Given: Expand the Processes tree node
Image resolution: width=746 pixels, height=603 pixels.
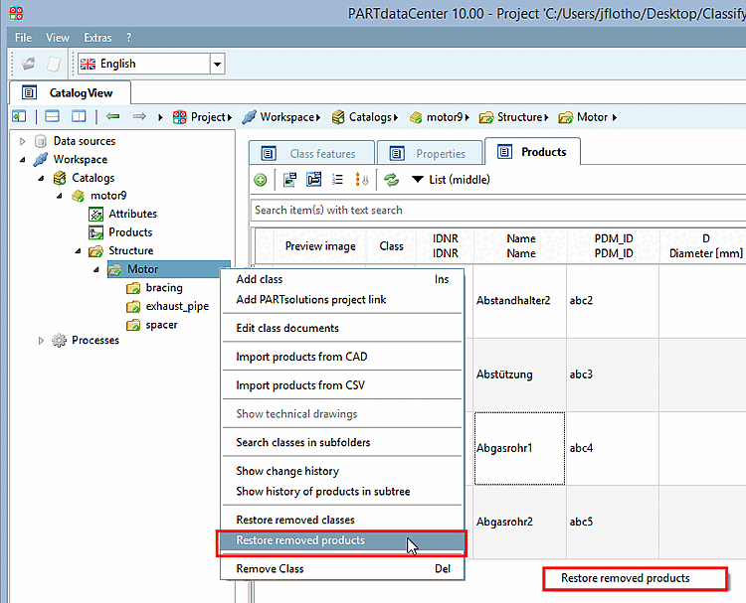Looking at the screenshot, I should coord(41,340).
